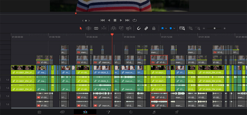Viewport: 247px width, 115px height.
Task: Select red-outlined video clip with thumbnail
Action: 159,60
